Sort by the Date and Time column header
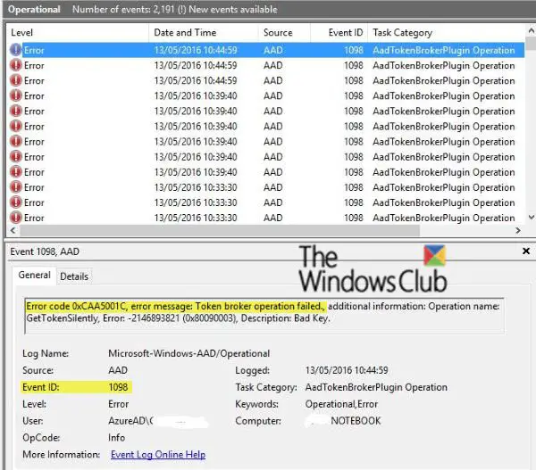 [x=185, y=33]
